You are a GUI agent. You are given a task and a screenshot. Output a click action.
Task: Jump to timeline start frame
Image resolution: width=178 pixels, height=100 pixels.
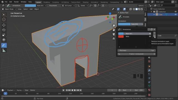[67, 90]
